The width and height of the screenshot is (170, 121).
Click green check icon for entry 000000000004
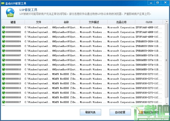click(4, 41)
